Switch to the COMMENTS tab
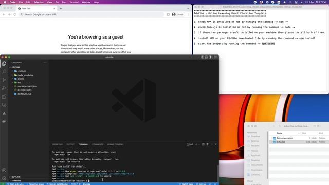Viewport: 329px width, 185px height. click(98, 144)
